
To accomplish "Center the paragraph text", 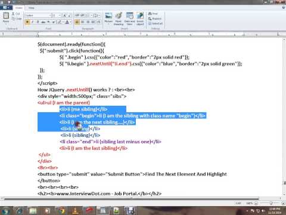I will coord(83,22).
